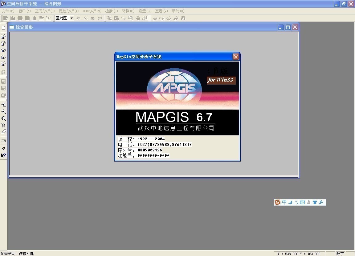Click the solid circle pie chart icon
The height and width of the screenshot is (256, 355).
(x=20, y=18)
